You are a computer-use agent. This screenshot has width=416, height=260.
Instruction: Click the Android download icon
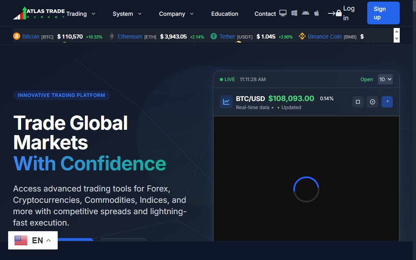[x=305, y=13]
